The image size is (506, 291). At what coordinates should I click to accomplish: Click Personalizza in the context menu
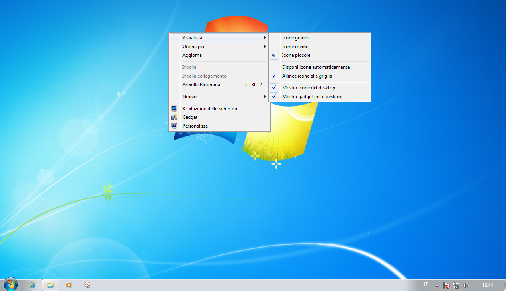195,126
